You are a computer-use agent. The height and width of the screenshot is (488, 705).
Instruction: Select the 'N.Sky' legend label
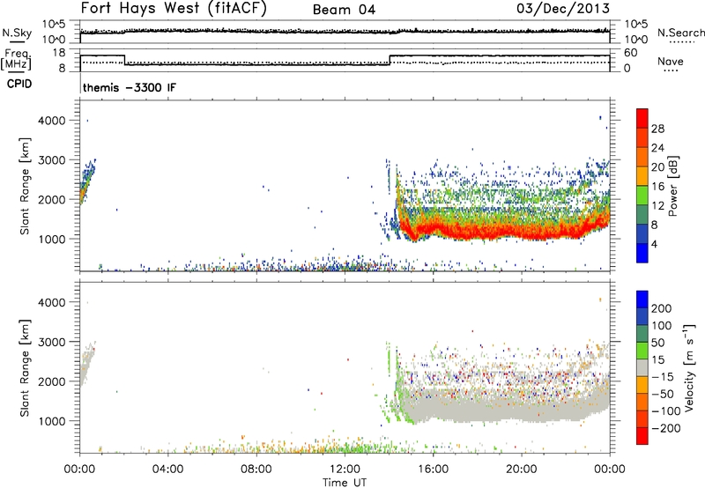17,33
